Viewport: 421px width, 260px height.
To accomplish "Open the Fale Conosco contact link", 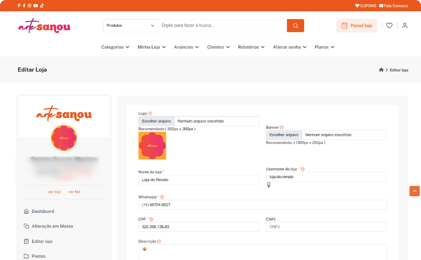I will (394, 6).
